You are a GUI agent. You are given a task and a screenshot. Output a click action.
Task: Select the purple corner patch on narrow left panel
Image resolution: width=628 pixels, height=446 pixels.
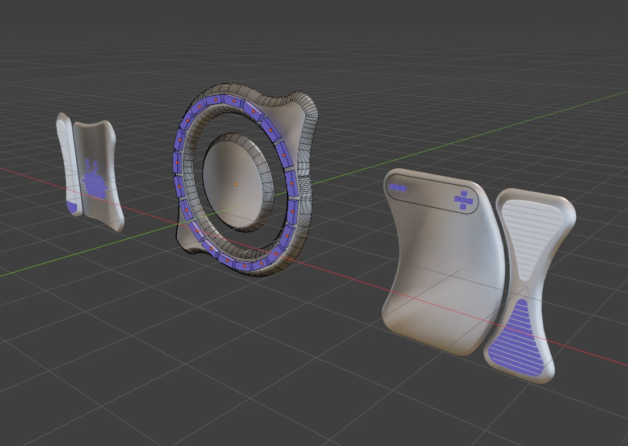click(72, 208)
